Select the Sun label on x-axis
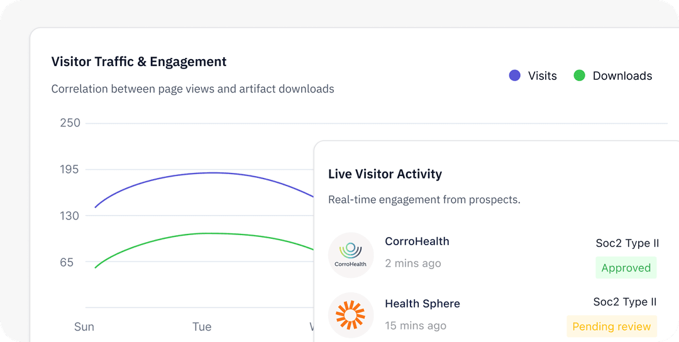 84,327
